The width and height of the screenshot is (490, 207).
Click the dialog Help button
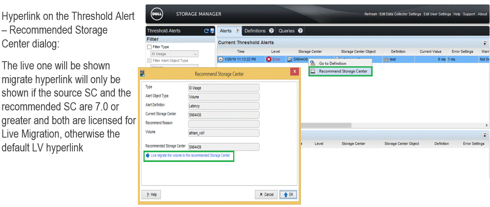(151, 194)
